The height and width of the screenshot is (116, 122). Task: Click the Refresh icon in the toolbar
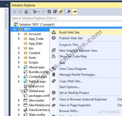pos(49,12)
